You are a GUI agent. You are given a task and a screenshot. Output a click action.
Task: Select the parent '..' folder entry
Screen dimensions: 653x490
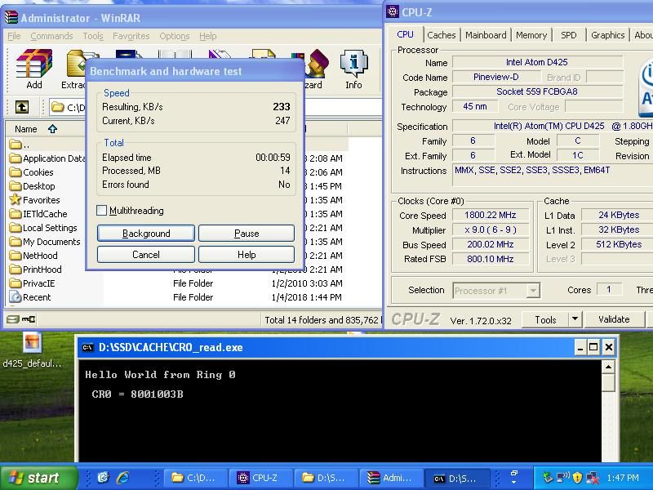[x=19, y=145]
